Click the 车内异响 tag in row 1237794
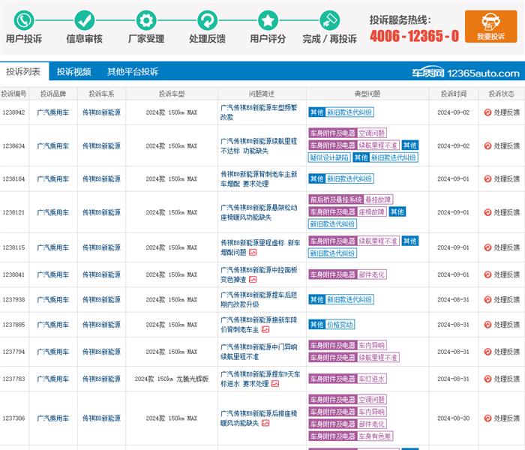Image resolution: width=525 pixels, height=450 pixels. (x=372, y=345)
